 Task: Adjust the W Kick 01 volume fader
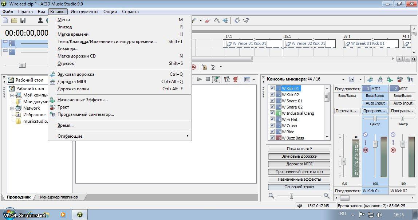point(375,144)
